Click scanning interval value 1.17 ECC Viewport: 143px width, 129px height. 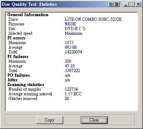[73, 94]
